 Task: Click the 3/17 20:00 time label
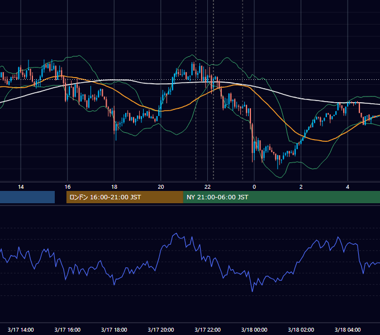point(161,329)
